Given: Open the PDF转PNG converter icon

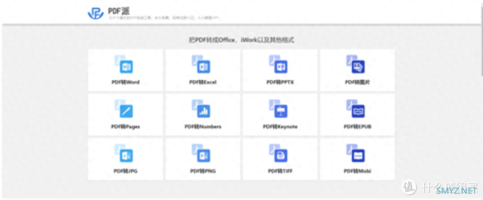Looking at the screenshot, I should pos(201,153).
